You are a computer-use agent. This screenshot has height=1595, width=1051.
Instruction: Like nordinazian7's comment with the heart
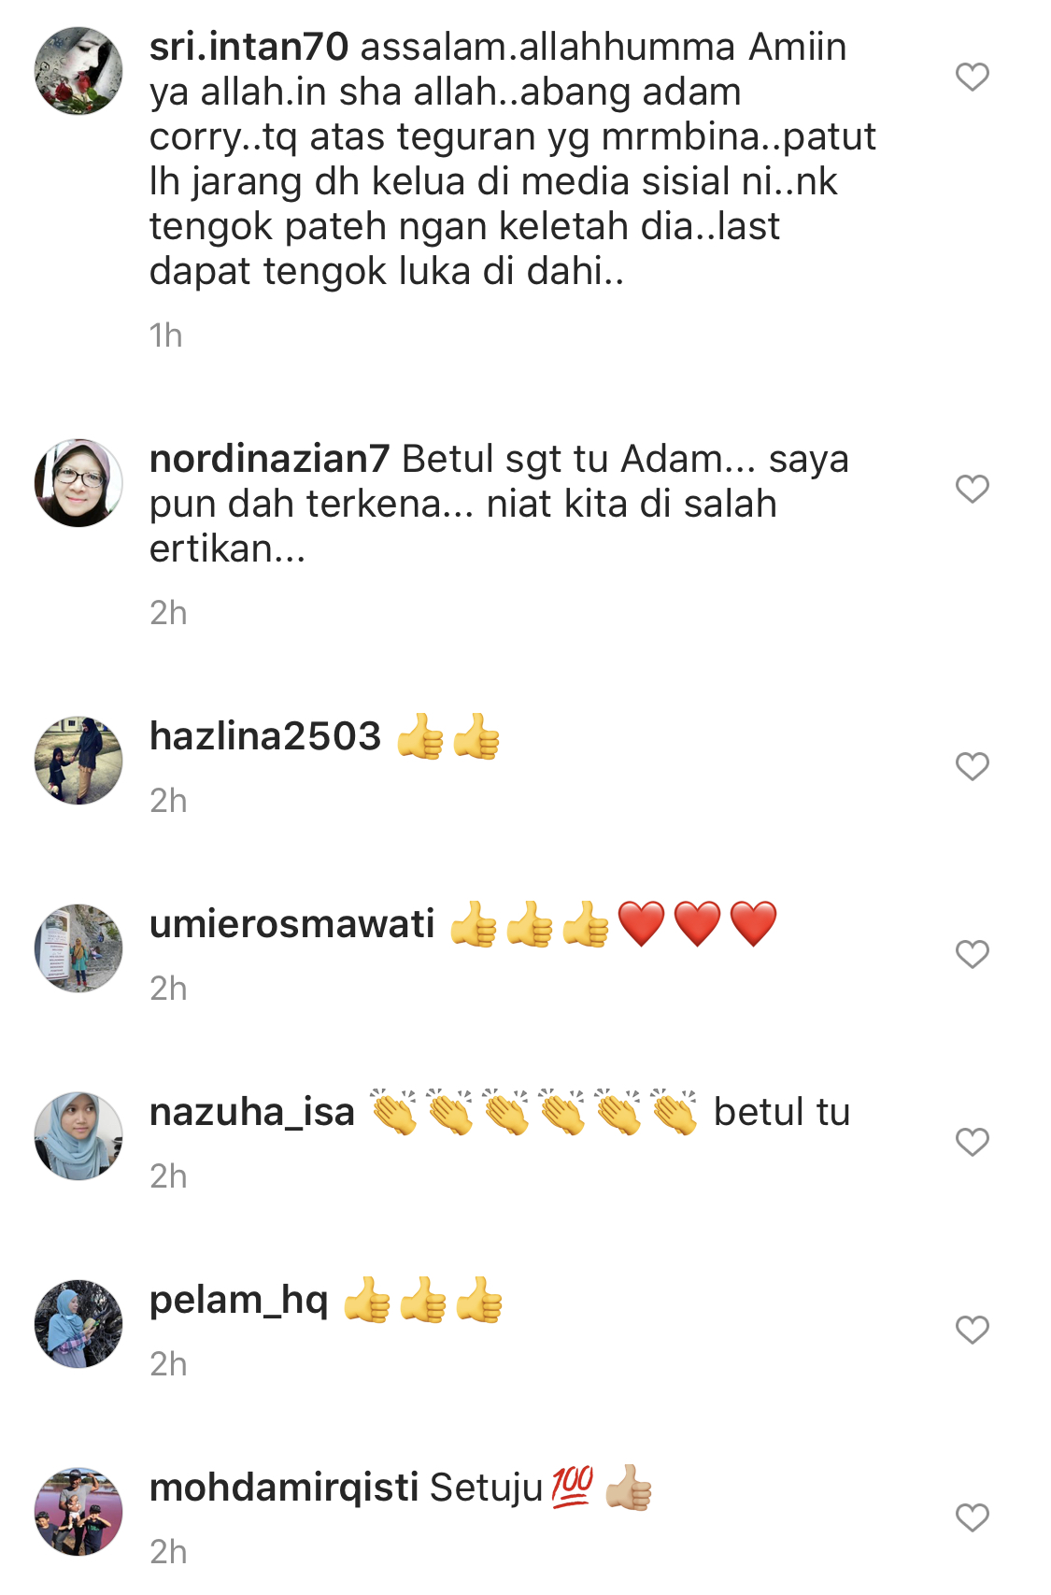972,489
